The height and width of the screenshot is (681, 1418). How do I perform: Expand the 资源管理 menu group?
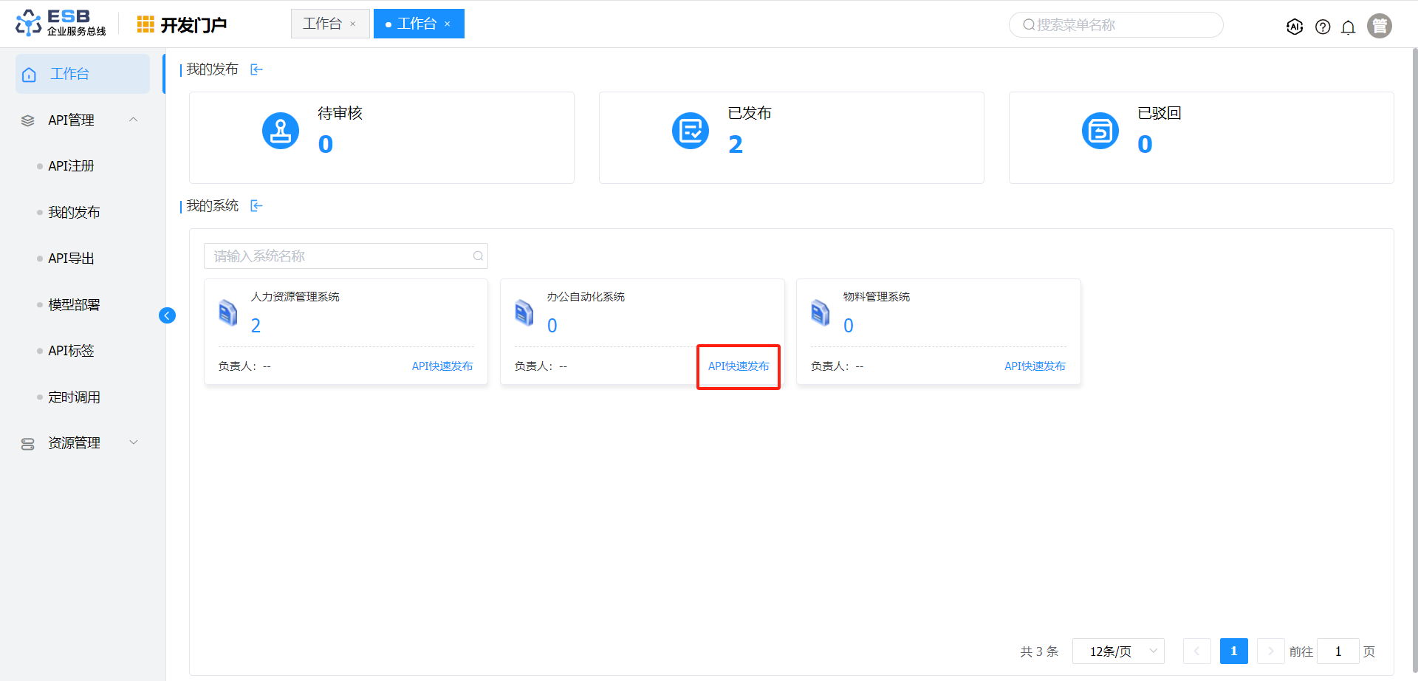(x=134, y=442)
